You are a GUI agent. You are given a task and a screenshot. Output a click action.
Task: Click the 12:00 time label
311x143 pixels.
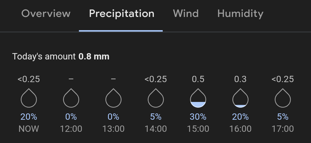pos(71,129)
